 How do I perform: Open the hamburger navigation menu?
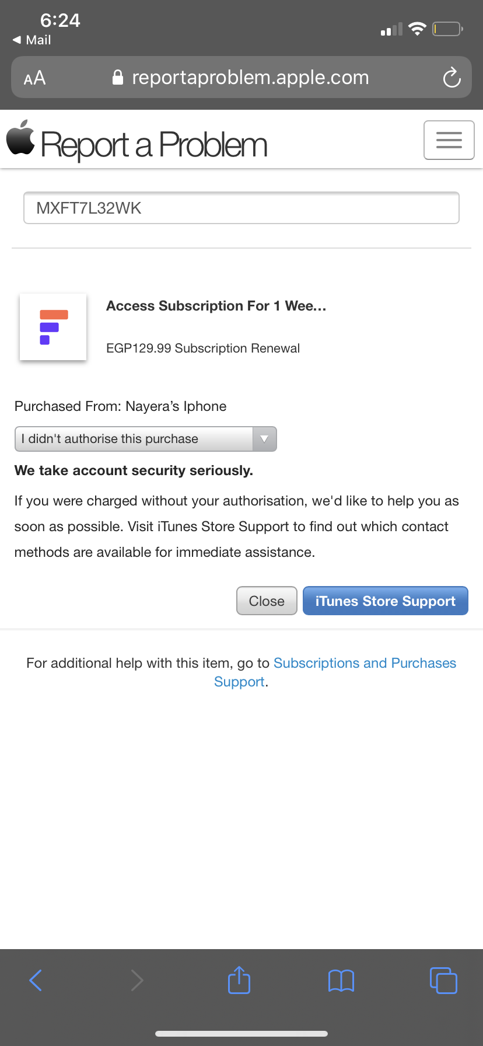click(449, 140)
